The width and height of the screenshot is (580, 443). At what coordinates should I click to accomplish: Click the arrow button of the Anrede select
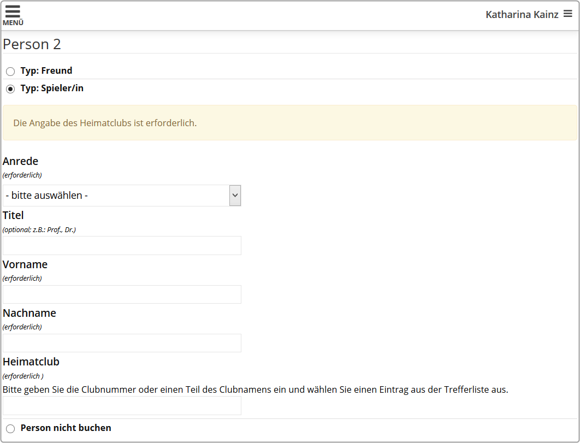click(x=235, y=196)
